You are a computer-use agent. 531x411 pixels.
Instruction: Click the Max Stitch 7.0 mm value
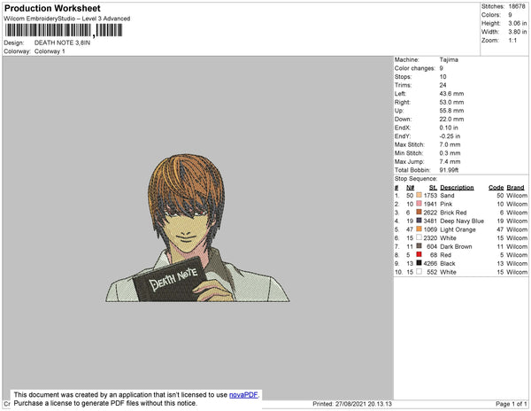[x=450, y=144]
